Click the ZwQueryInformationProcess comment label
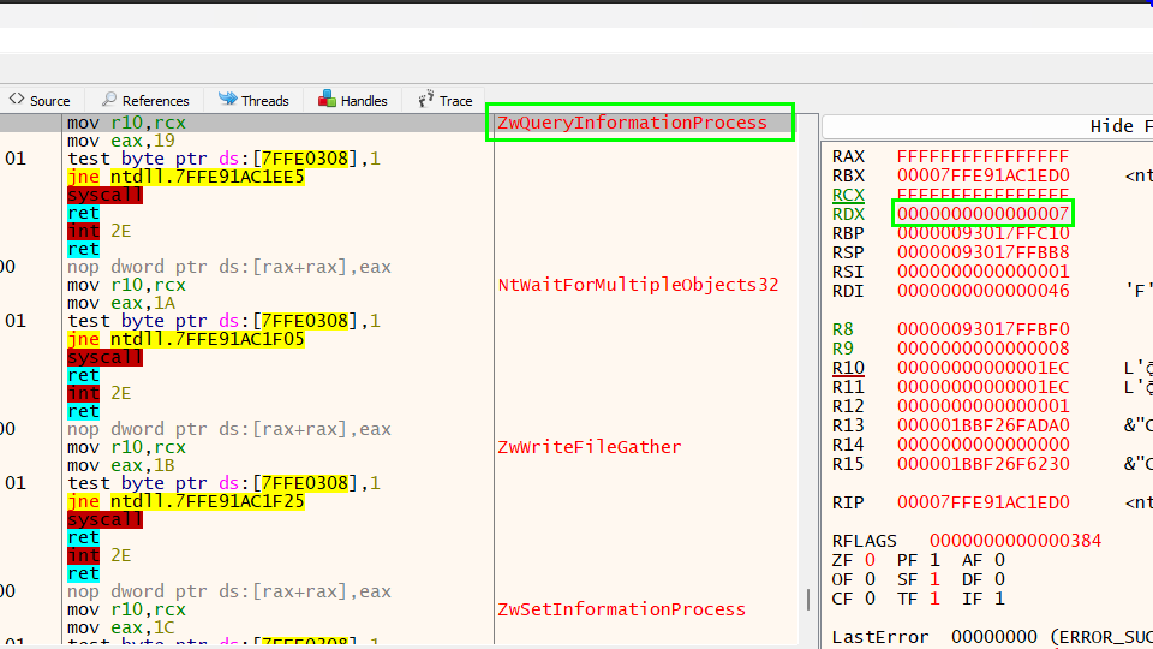 [x=632, y=123]
